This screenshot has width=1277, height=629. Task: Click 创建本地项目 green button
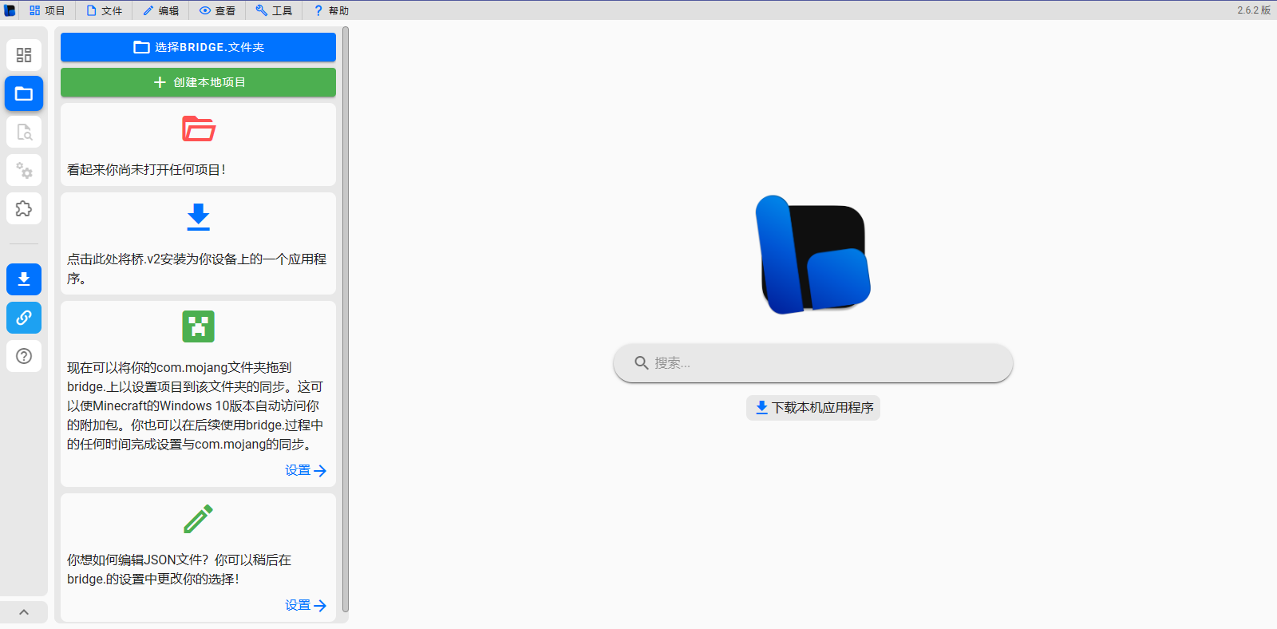(x=198, y=82)
